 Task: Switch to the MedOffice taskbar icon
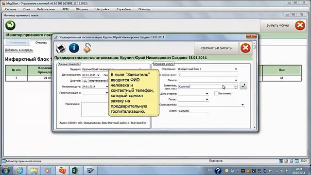tap(62, 171)
